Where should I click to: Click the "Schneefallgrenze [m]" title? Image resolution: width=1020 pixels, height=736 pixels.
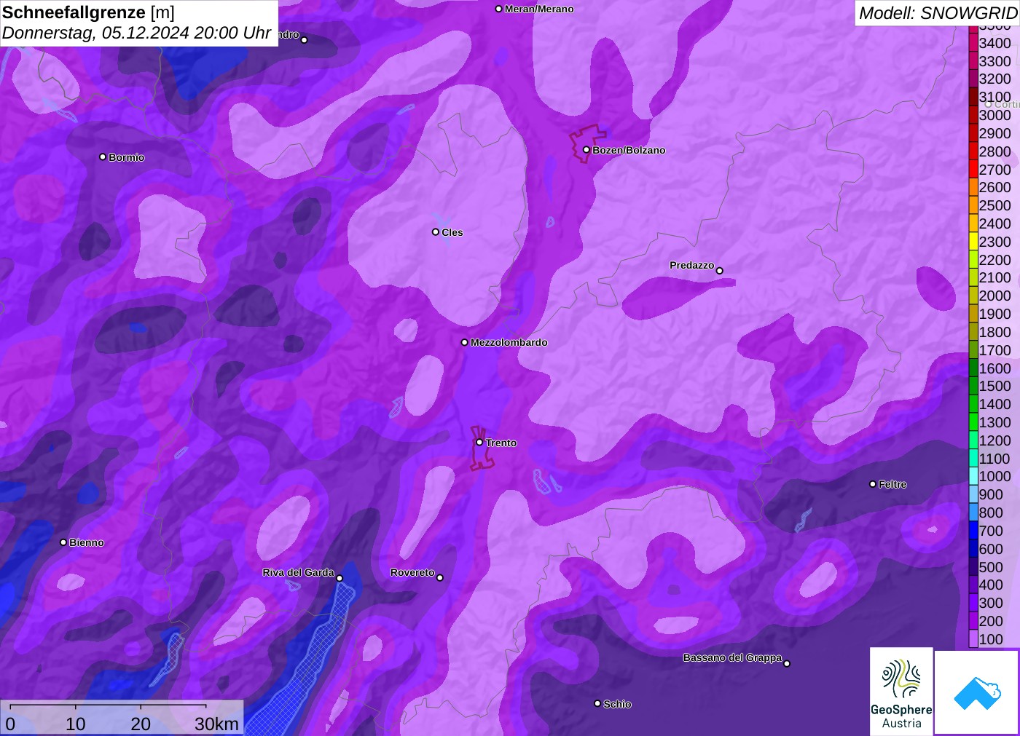88,12
